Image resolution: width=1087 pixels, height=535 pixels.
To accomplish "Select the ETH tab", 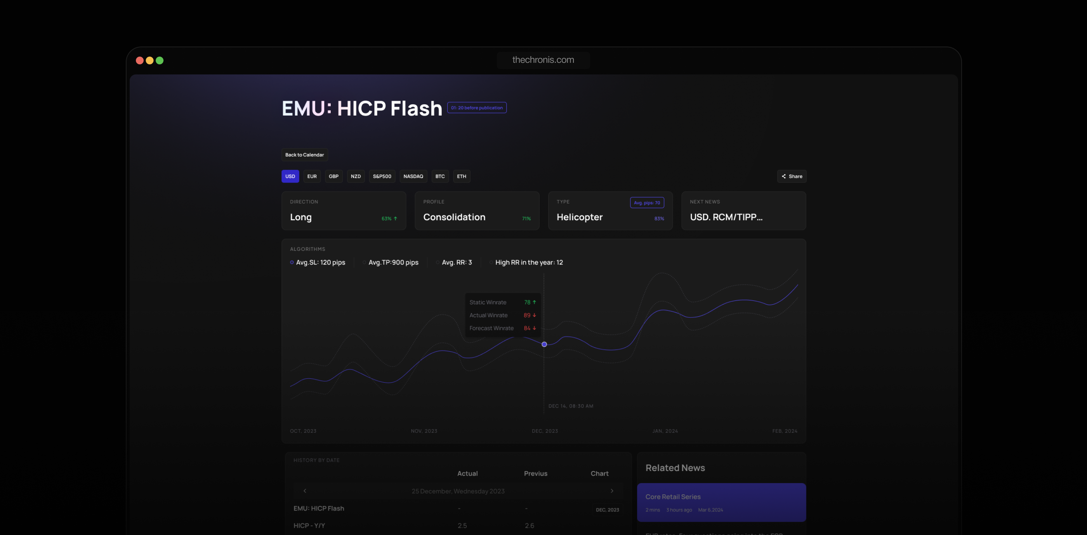I will [462, 176].
